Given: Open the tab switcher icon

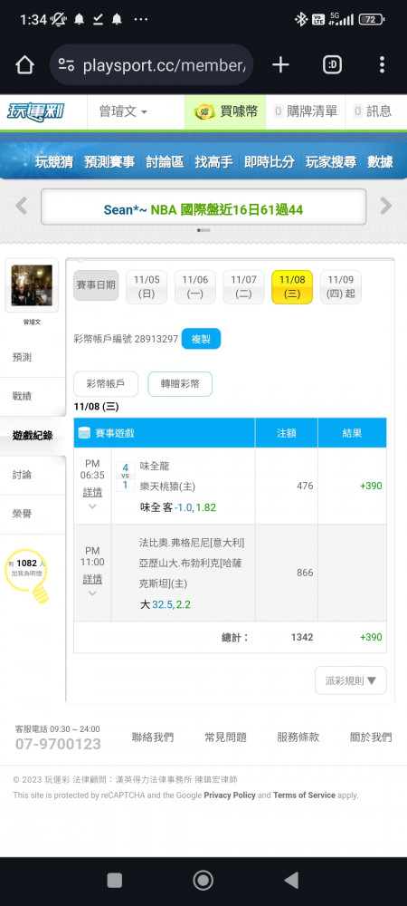Looking at the screenshot, I should [332, 64].
